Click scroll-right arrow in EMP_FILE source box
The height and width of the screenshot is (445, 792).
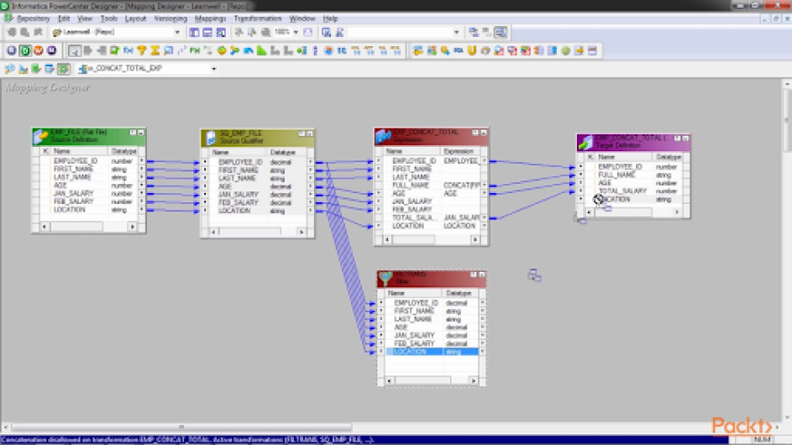click(133, 227)
